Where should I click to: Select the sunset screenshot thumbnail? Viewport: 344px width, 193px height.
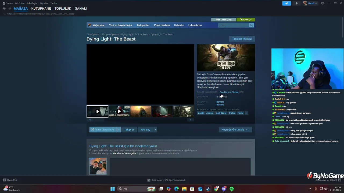click(141, 112)
